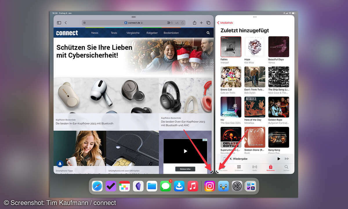Open the Vergleiche menu item
The width and height of the screenshot is (348, 209).
coord(133,33)
